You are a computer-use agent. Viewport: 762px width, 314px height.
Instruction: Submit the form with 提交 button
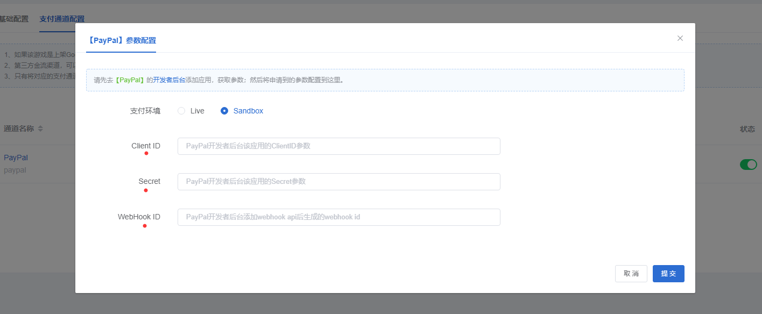tap(668, 274)
